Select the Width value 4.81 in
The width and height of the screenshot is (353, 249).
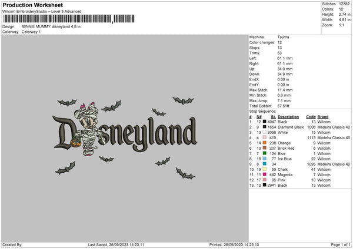coord(344,20)
